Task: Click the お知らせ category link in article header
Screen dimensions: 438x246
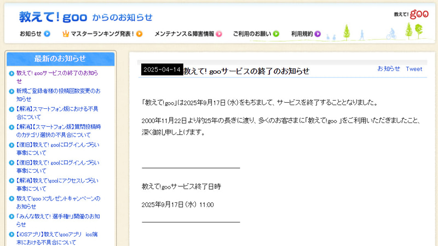Action: pyautogui.click(x=389, y=69)
